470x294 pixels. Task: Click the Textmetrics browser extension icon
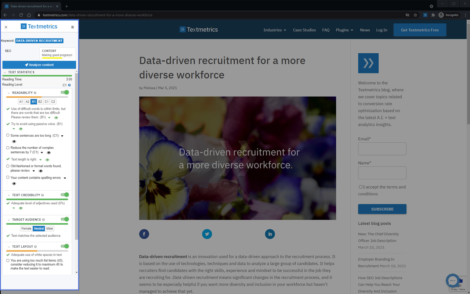425,15
